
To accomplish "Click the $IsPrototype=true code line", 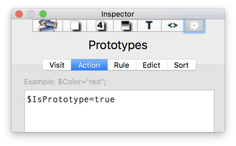I will click(x=71, y=99).
